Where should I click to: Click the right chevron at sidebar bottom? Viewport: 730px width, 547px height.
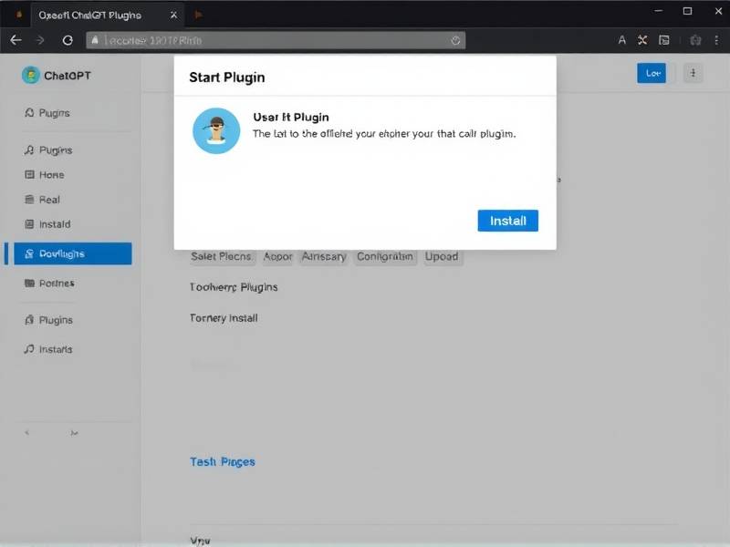pos(74,434)
